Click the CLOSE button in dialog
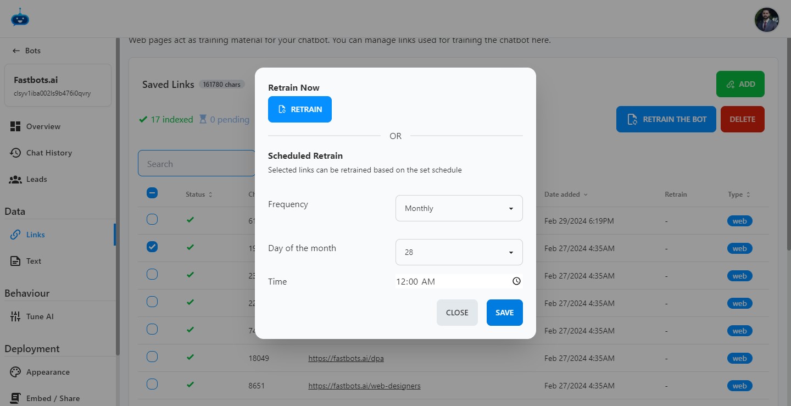Image resolution: width=791 pixels, height=406 pixels. coord(457,313)
